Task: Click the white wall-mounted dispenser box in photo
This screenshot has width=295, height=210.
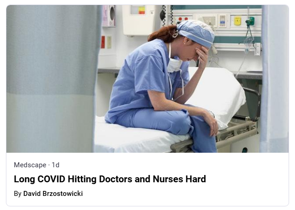Action: (139, 20)
